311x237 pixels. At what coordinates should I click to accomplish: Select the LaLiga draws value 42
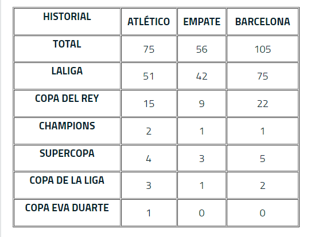pyautogui.click(x=202, y=76)
